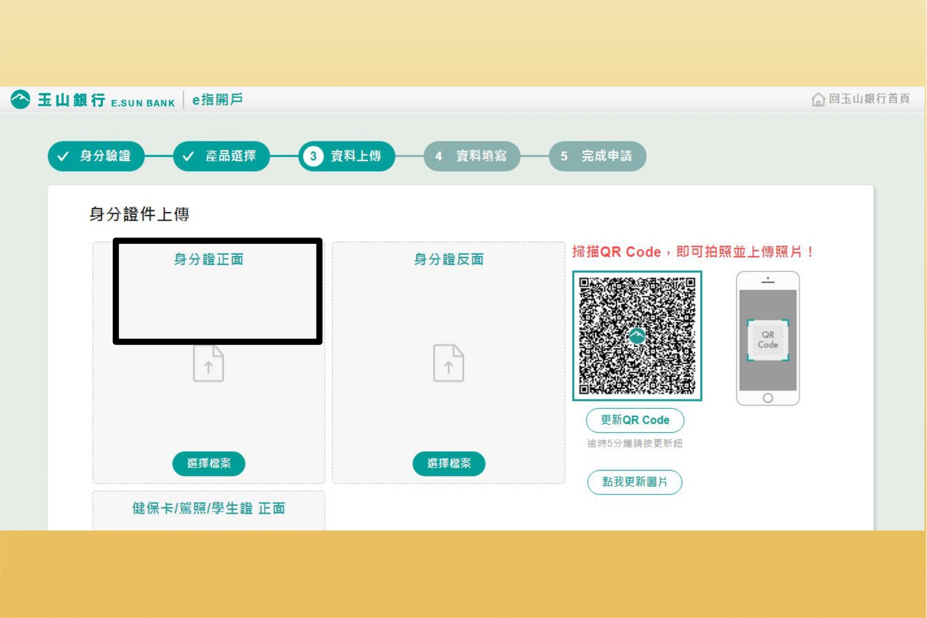
Task: Click the QR code image
Action: point(637,336)
